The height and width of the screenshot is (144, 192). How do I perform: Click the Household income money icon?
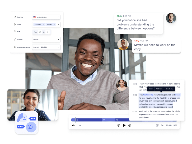pos(15,47)
